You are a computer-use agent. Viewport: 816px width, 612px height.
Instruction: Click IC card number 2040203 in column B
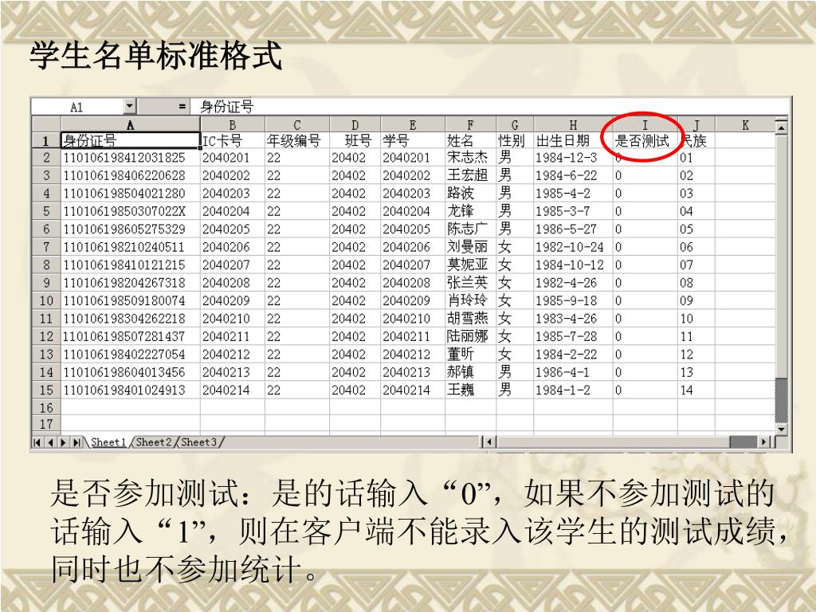[233, 194]
